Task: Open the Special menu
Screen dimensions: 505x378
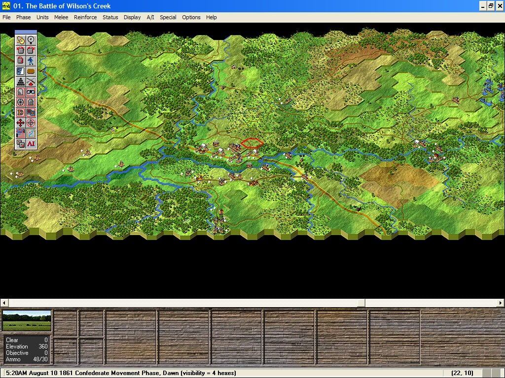Action: 168,17
